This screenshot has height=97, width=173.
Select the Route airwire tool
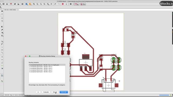[x=2, y=53]
